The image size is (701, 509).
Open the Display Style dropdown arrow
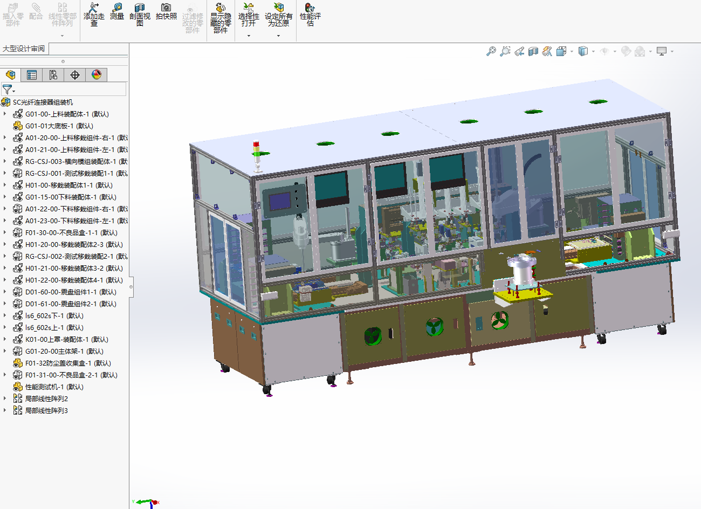coord(593,52)
